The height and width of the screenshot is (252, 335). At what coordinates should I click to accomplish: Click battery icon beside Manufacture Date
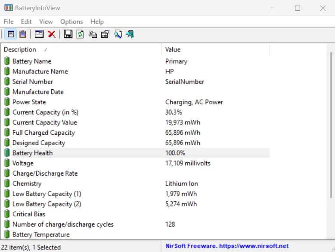7,91
